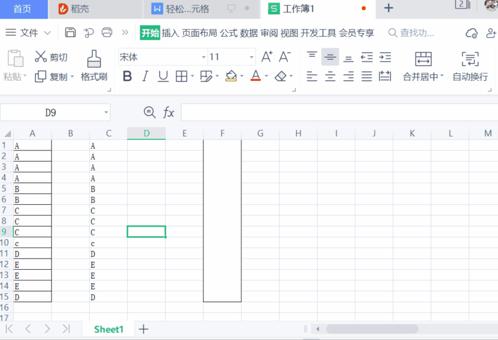Click the Cut (剪切) scissors icon
This screenshot has height=340, width=498.
41,57
